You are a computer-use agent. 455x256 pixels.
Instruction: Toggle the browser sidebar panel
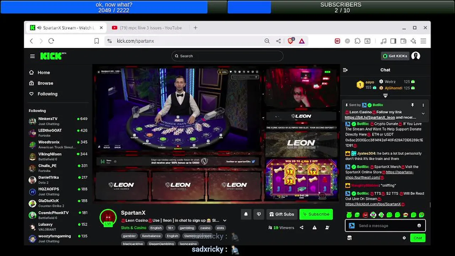393,41
